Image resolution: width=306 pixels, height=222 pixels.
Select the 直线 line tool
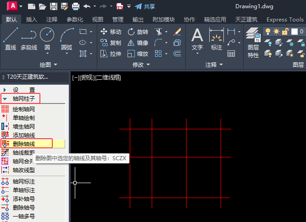(x=11, y=39)
